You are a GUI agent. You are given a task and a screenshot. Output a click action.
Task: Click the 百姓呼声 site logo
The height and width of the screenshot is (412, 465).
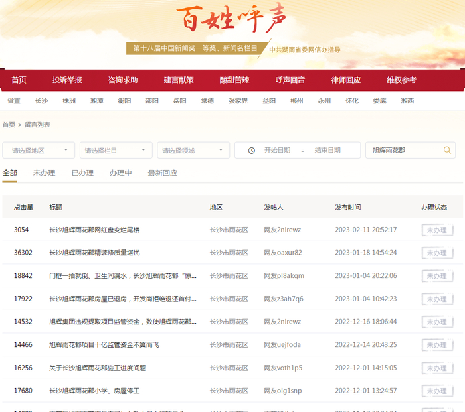tap(232, 19)
